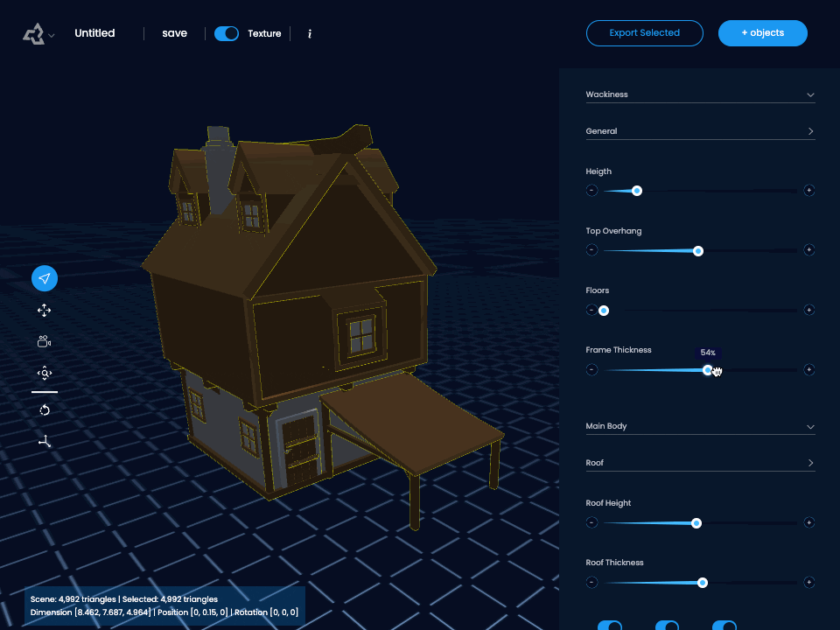The image size is (840, 630).
Task: Toggle the middle switch below Roof Thickness
Action: pos(667,625)
